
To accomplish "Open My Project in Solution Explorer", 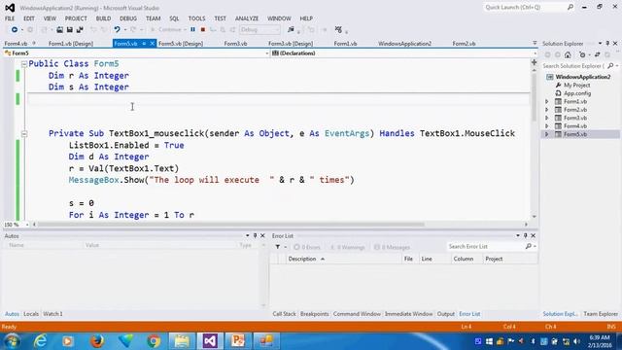I will coord(576,86).
